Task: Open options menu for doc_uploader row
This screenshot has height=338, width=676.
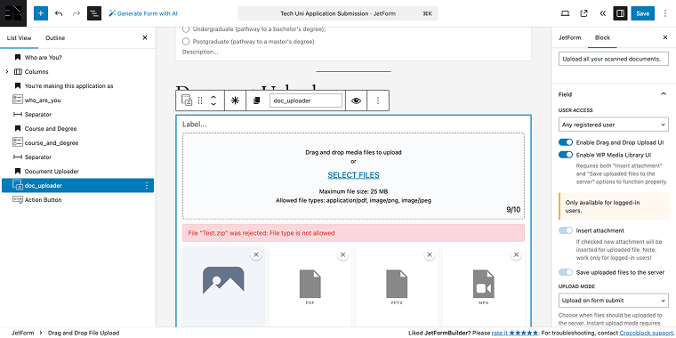Action: point(147,185)
